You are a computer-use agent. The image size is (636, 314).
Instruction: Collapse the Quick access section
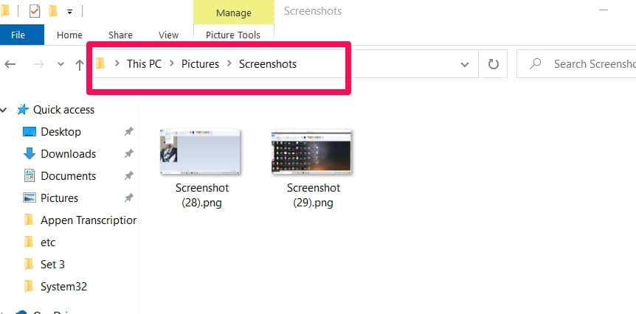point(4,110)
